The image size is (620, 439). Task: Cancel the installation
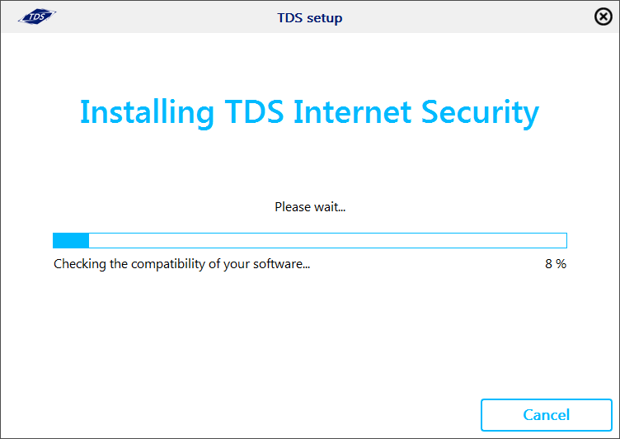(546, 415)
